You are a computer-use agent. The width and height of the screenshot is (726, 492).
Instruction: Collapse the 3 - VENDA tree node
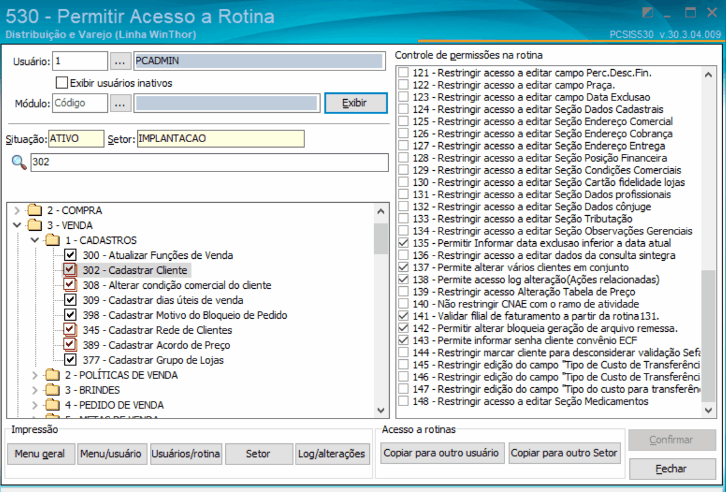pos(17,225)
